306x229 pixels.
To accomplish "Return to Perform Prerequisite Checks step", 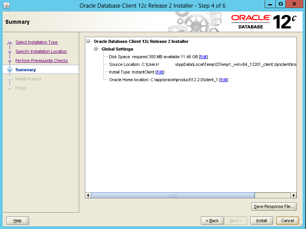I will 42,61.
